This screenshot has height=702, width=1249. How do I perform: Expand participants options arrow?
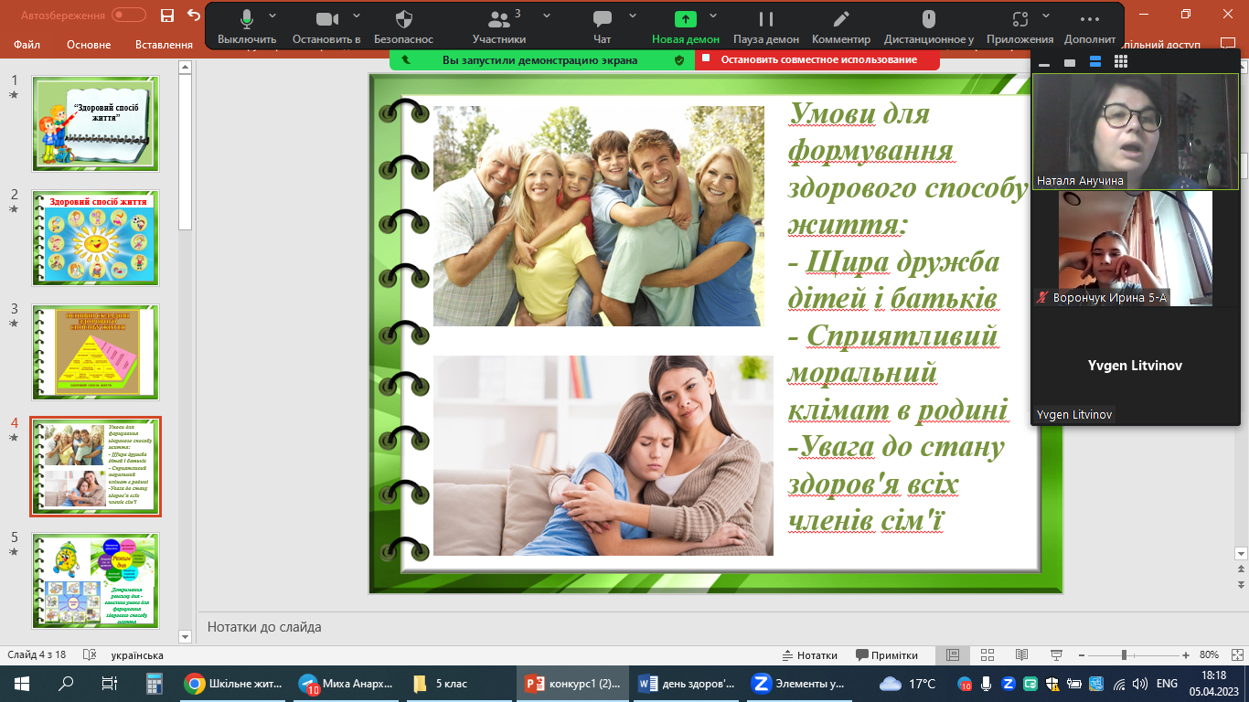click(547, 16)
